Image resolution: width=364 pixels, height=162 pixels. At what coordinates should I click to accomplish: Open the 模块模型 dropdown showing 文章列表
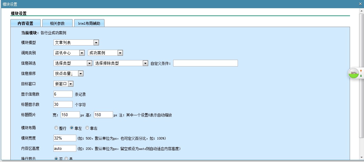coord(76,43)
